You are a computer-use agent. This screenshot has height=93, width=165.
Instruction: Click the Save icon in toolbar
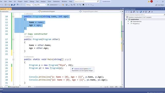[12, 5]
